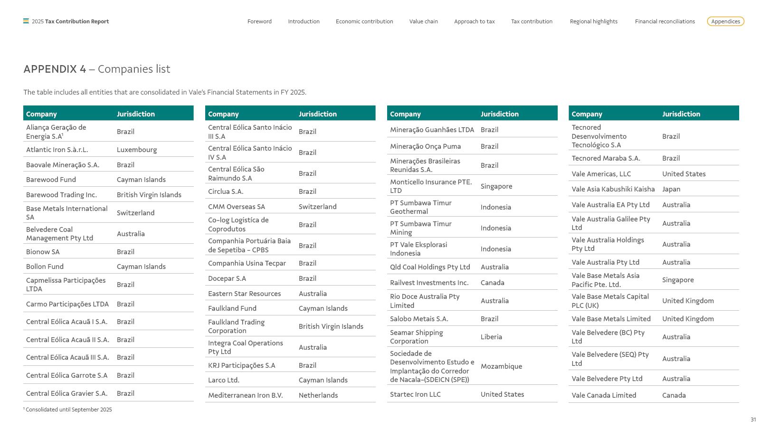Select Central Eólica São Raimundo S.A

[237, 173]
